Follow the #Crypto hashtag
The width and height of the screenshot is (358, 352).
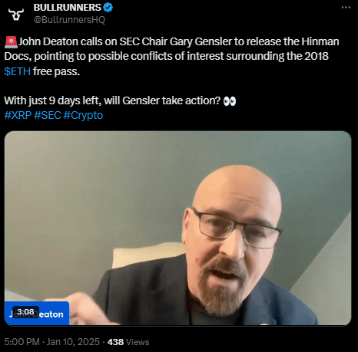[83, 115]
